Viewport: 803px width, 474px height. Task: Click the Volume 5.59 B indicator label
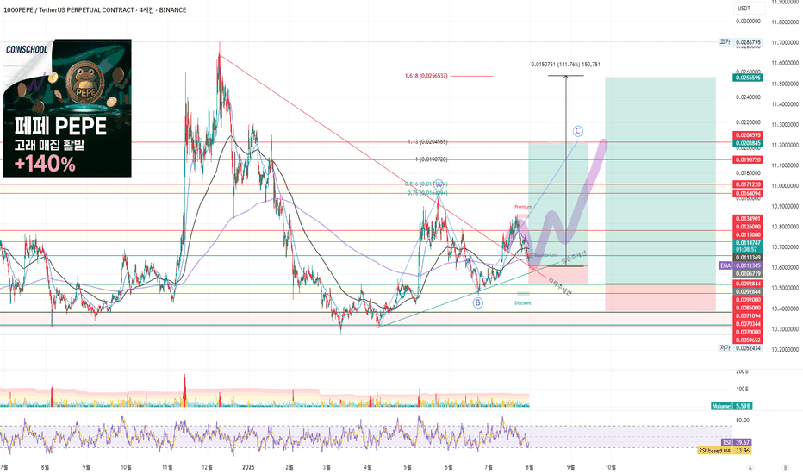[731, 406]
